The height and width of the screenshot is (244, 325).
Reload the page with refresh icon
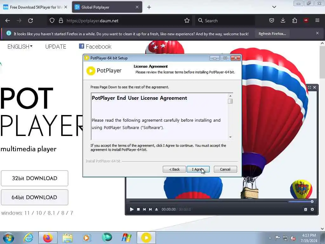(30, 21)
